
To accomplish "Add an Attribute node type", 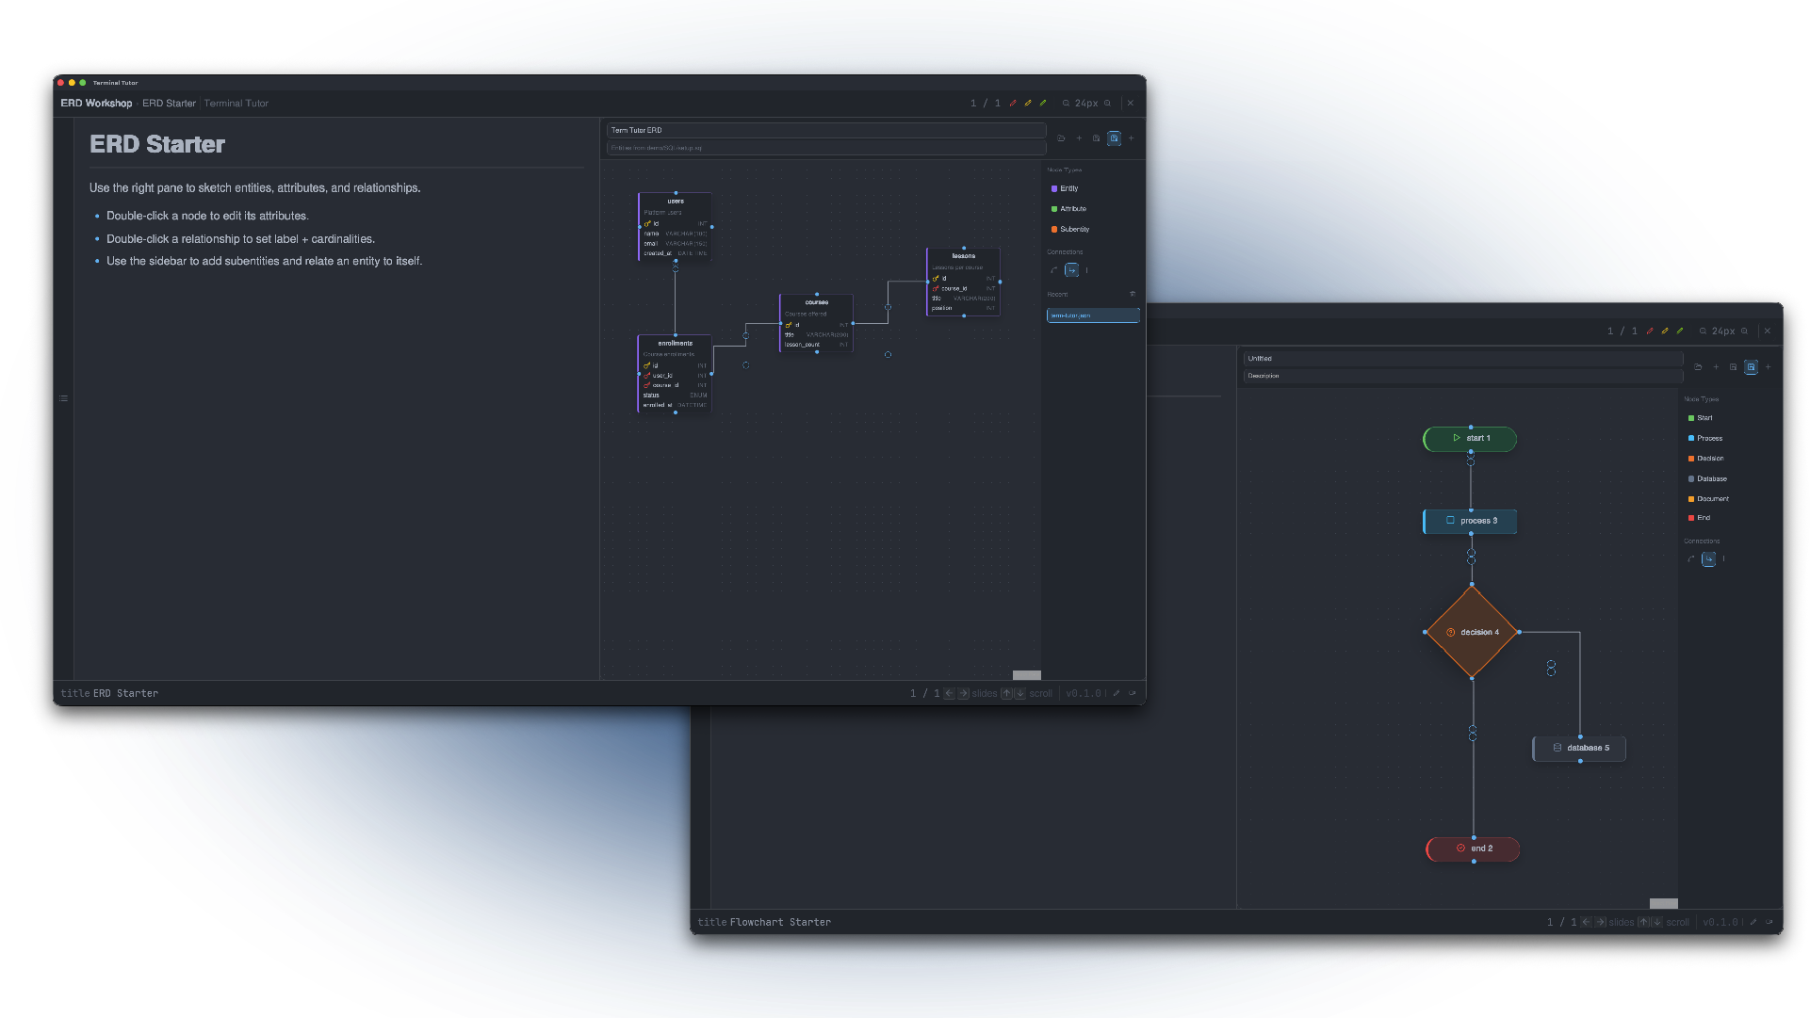I will [1068, 209].
